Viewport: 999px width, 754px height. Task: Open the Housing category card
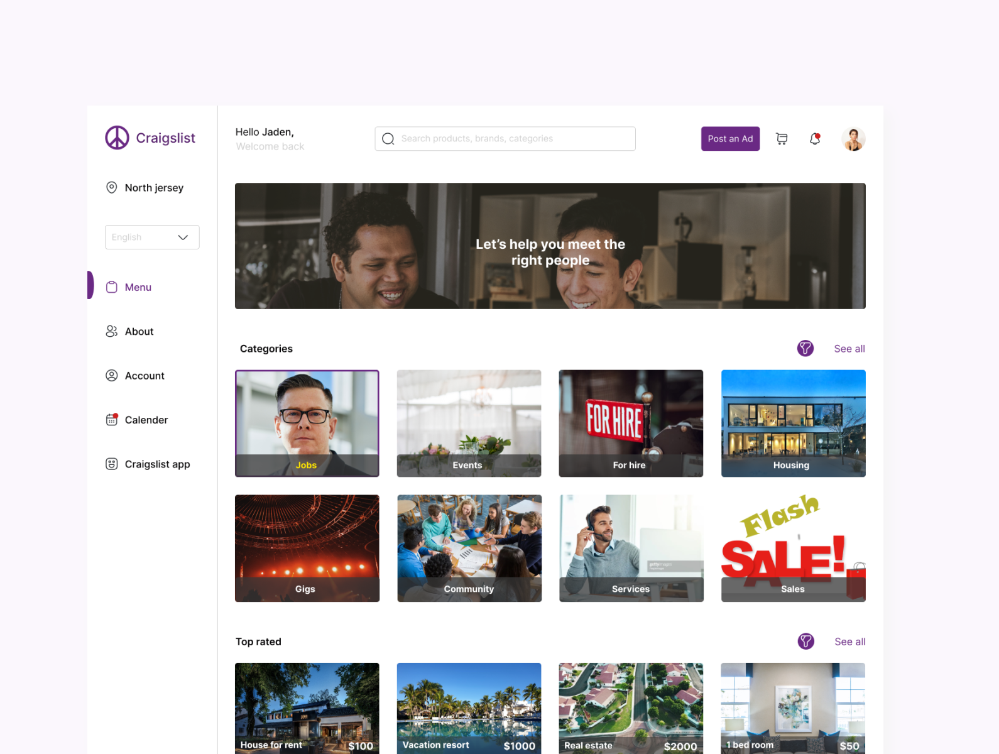(x=794, y=423)
